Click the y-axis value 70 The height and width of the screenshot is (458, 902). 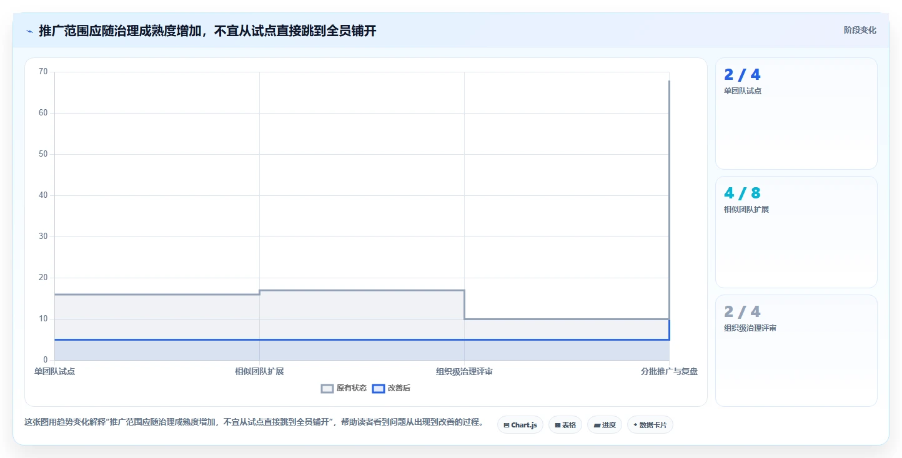coord(43,72)
